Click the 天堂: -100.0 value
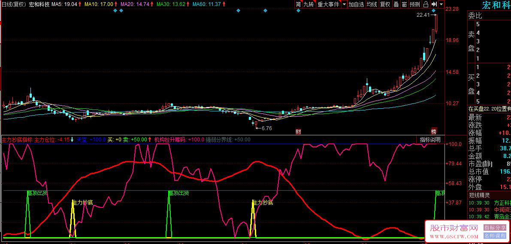 pos(91,140)
